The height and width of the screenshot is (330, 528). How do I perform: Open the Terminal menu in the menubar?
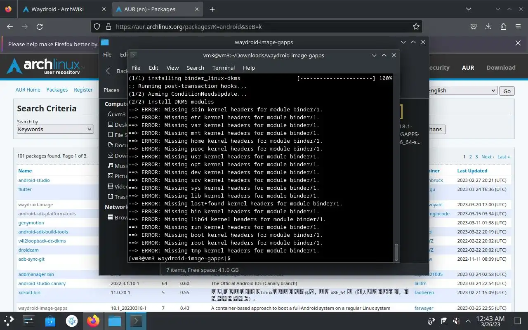coord(224,68)
